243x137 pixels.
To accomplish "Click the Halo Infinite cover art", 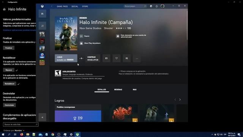I will (66, 33).
